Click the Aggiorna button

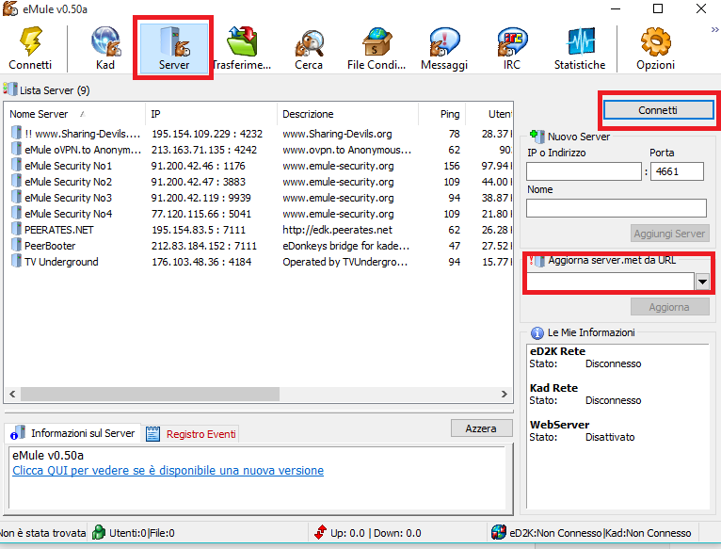point(669,307)
